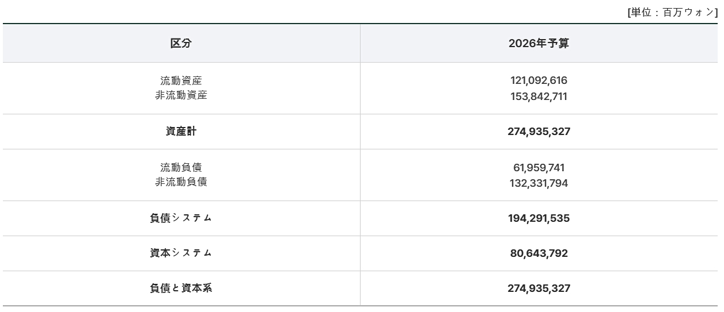Select the 流動資産 row label
The height and width of the screenshot is (312, 724).
pos(181,80)
